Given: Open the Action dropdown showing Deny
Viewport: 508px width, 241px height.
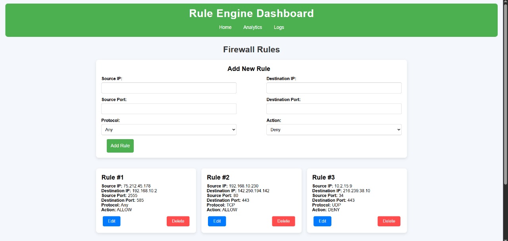Looking at the screenshot, I should point(333,129).
